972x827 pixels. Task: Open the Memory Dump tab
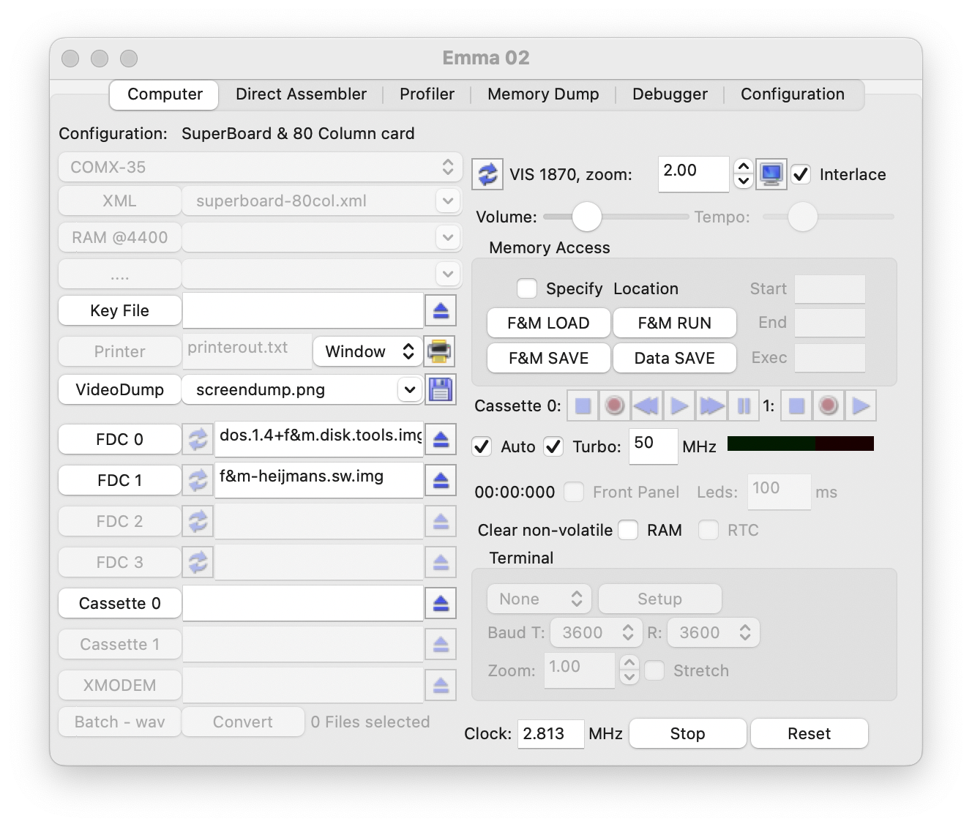pyautogui.click(x=543, y=94)
